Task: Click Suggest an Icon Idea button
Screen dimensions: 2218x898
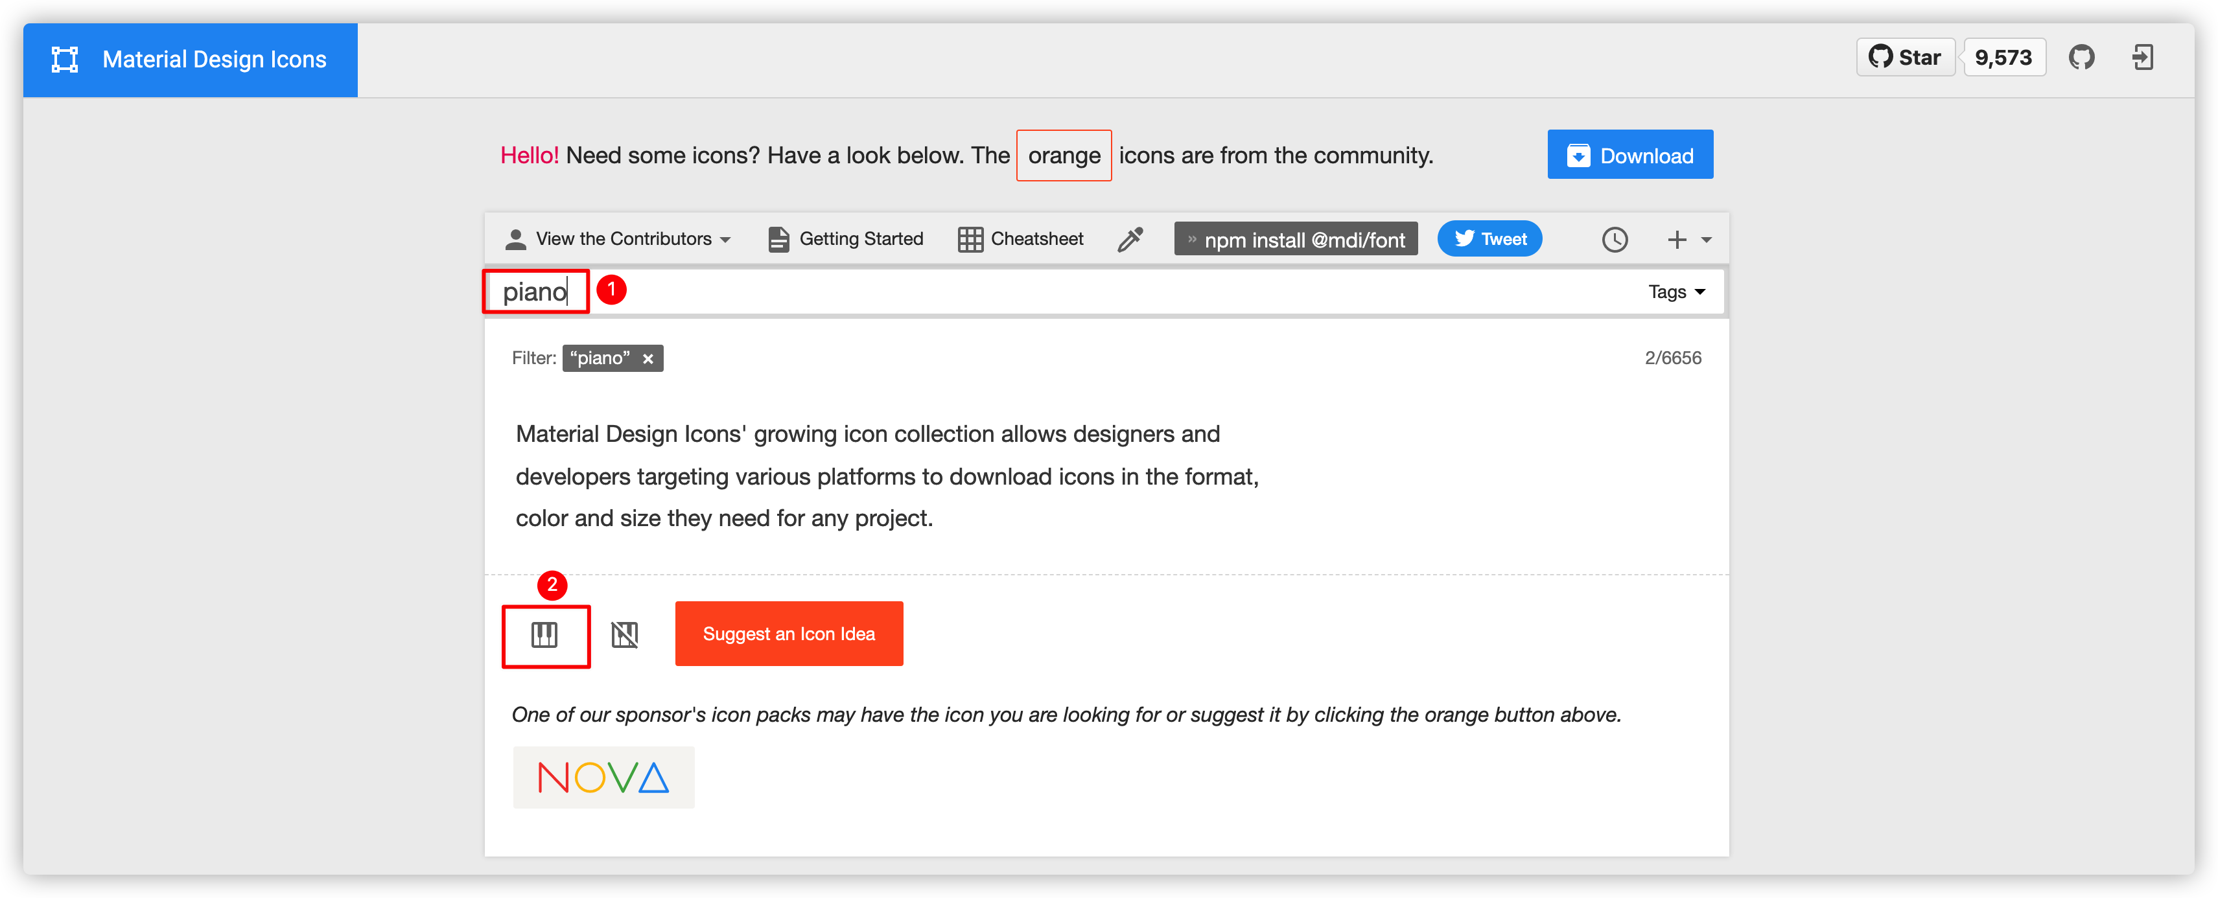Action: coord(789,634)
